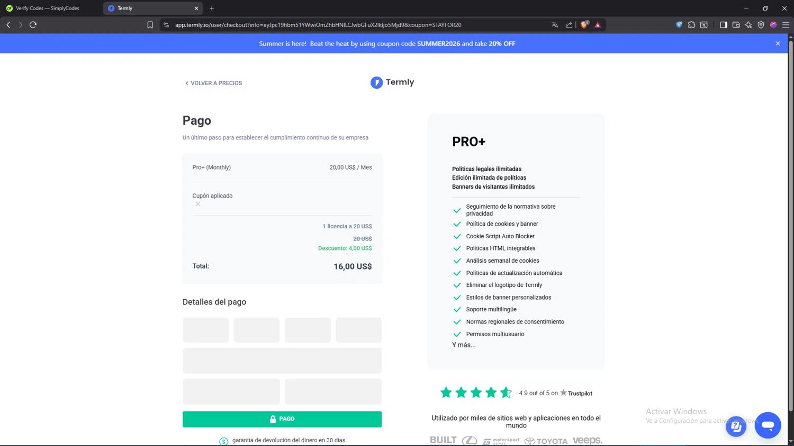Click first payment method placeholder box

(205, 330)
